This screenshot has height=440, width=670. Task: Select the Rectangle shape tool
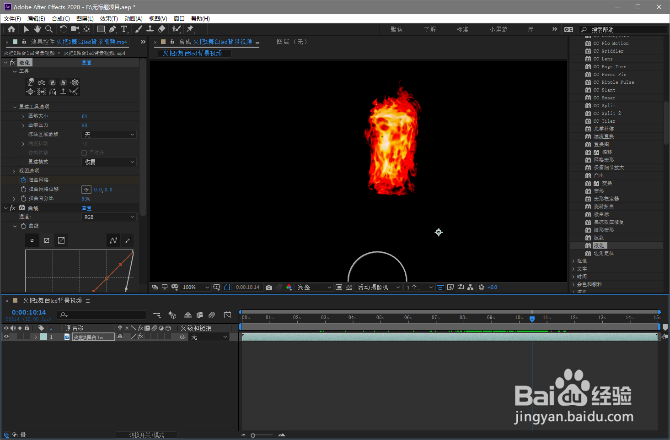[x=101, y=29]
